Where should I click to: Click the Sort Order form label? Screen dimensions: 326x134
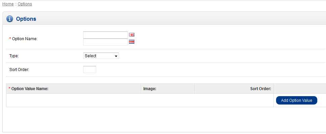(20, 70)
